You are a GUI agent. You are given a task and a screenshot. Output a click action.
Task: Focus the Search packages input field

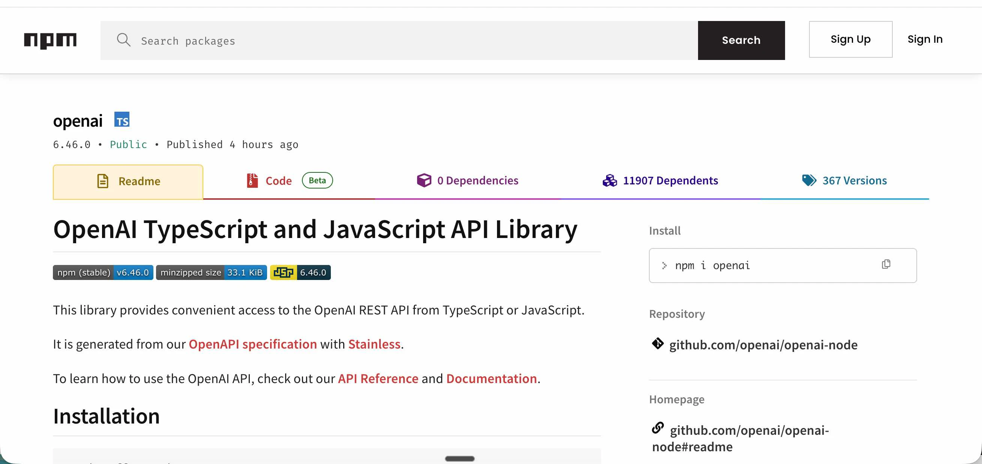pyautogui.click(x=399, y=40)
